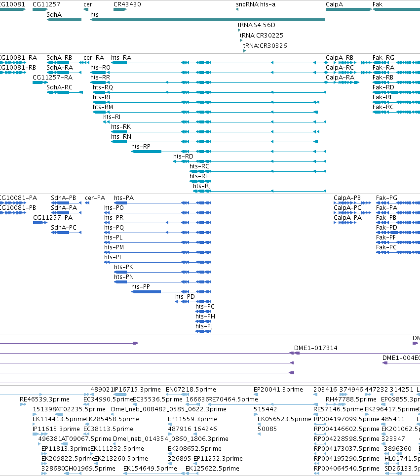Select CalpA-RB transcript label
The image size is (420, 476).
340,58
